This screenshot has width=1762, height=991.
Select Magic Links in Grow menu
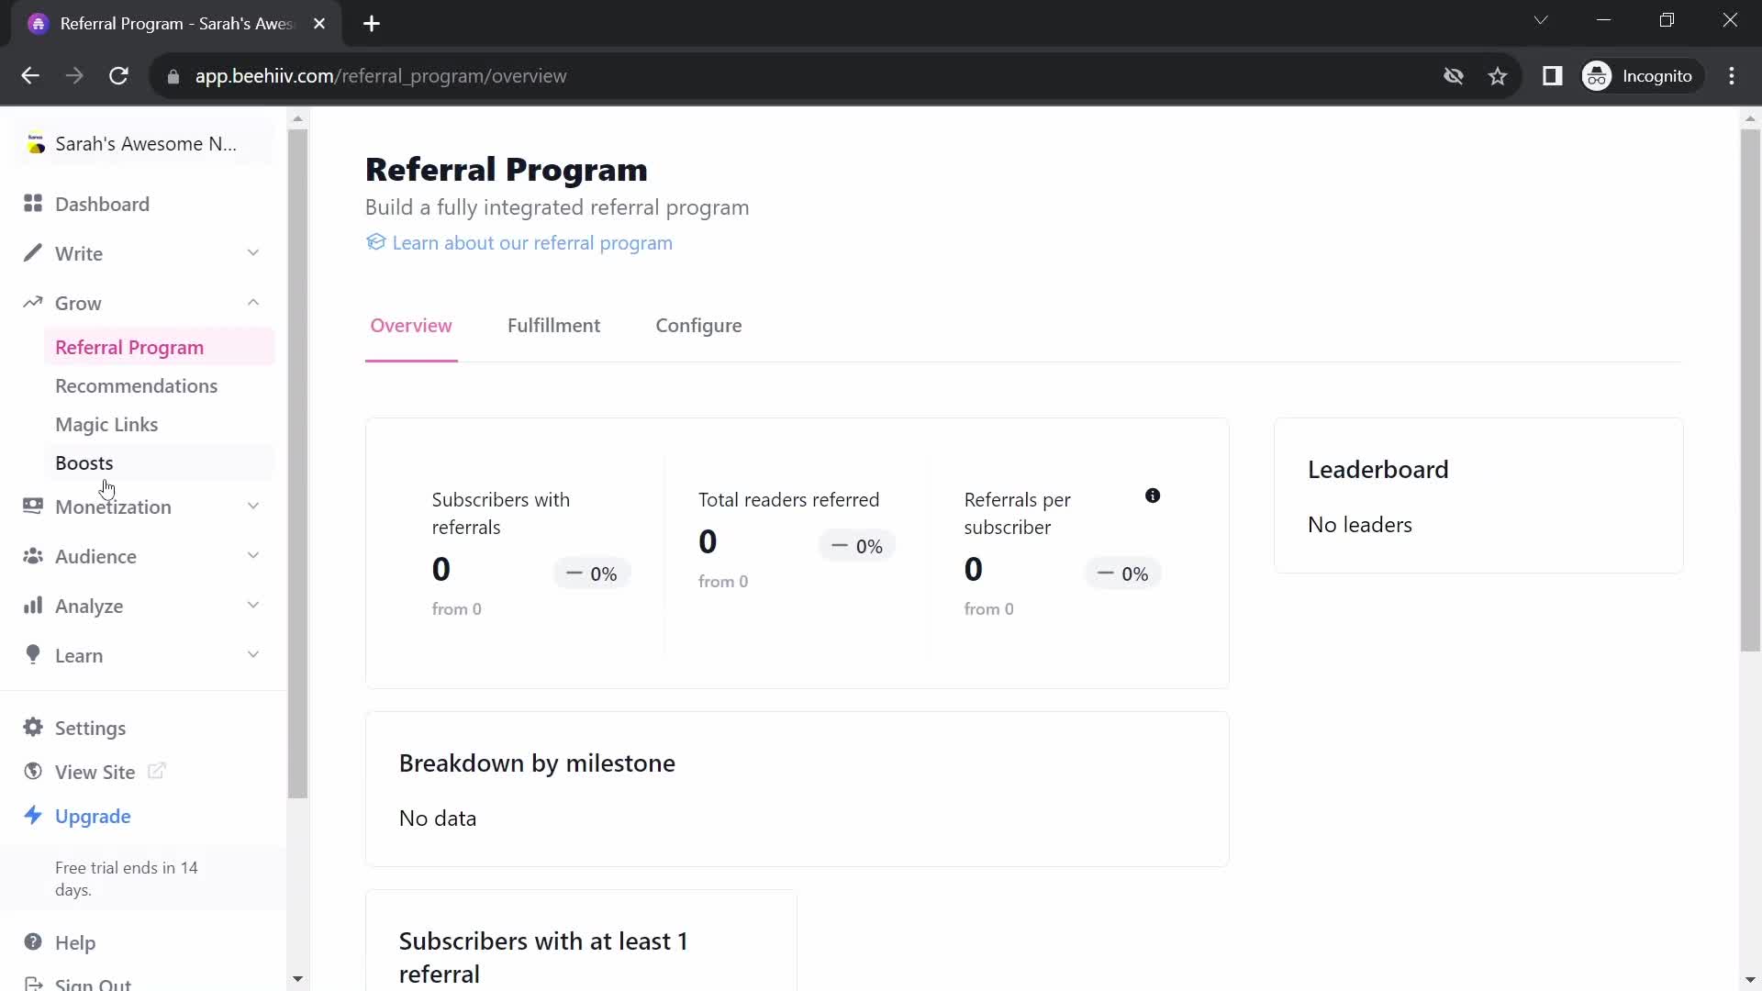tap(106, 424)
